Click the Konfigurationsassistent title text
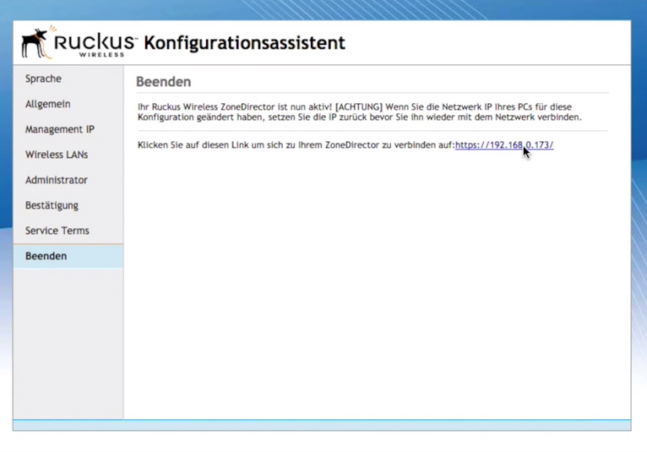This screenshot has width=647, height=452. coord(244,42)
